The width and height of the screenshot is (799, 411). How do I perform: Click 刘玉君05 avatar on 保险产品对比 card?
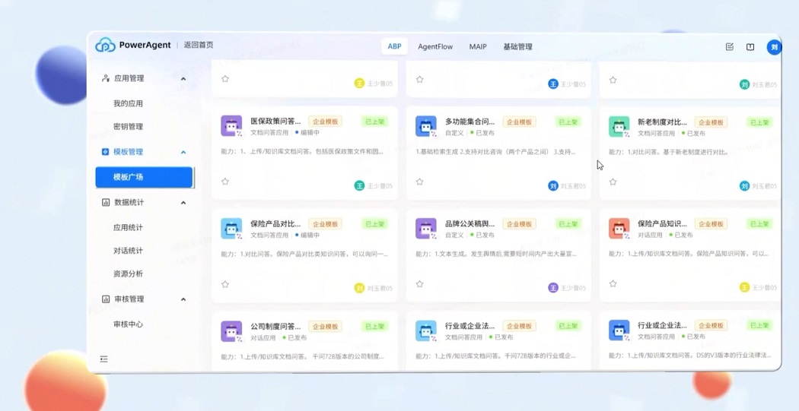[x=360, y=288]
